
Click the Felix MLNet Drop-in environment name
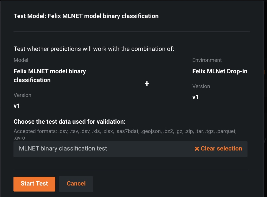(x=220, y=71)
